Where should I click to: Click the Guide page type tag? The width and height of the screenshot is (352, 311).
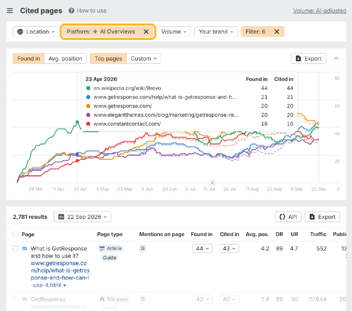109,258
